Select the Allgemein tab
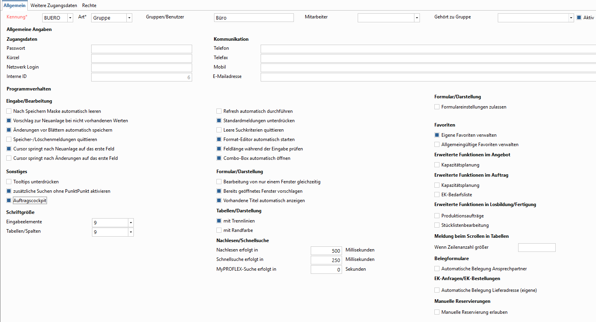The image size is (596, 322). (x=14, y=5)
